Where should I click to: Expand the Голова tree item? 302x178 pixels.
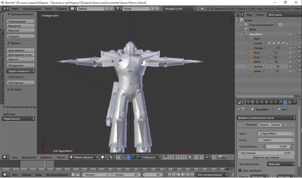pyautogui.click(x=246, y=48)
